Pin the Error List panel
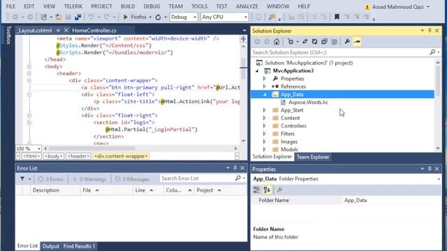447x251 pixels. tap(235, 168)
